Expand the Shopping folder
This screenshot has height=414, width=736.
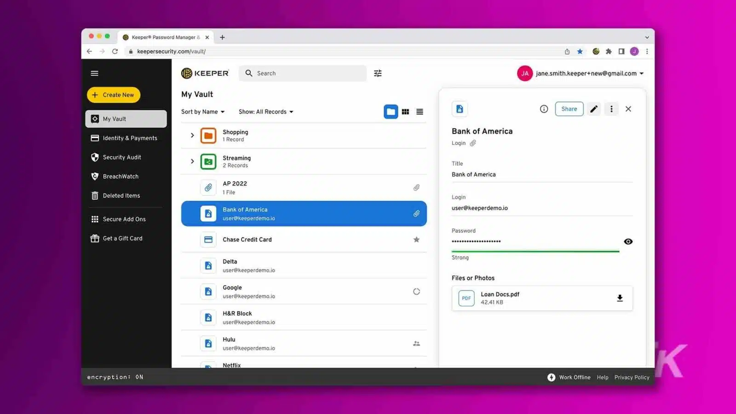[x=192, y=135]
